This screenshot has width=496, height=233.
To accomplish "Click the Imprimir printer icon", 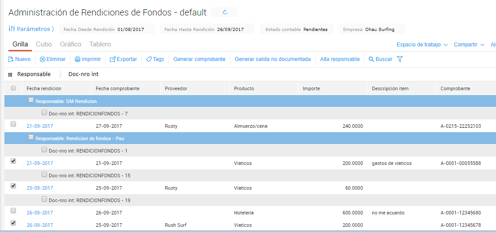I will [78, 59].
